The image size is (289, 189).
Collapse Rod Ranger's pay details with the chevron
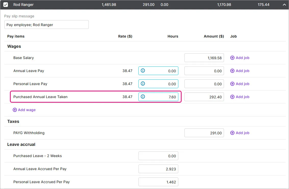[284, 5]
